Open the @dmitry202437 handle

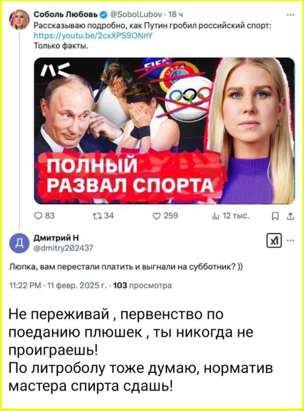64,247
